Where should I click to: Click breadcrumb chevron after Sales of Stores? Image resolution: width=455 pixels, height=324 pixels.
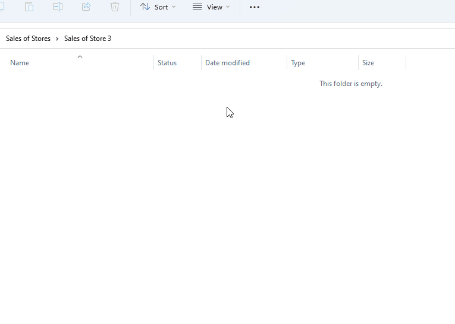pyautogui.click(x=57, y=39)
